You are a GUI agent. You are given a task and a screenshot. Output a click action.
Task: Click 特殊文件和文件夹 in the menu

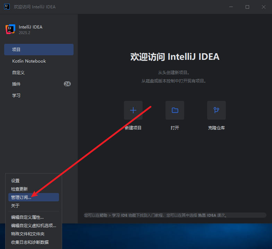pyautogui.click(x=34, y=234)
